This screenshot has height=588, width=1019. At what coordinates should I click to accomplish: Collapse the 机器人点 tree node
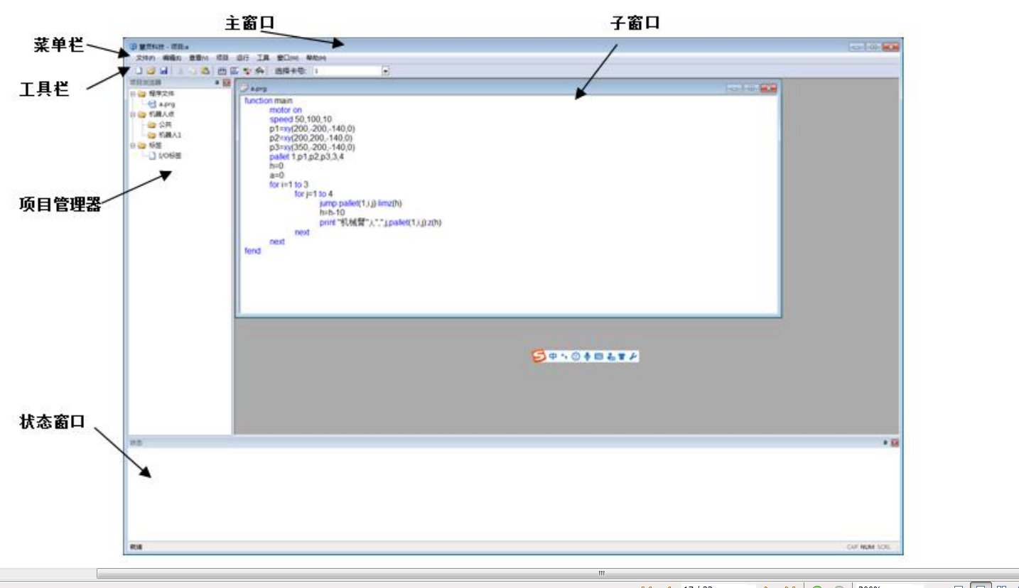pyautogui.click(x=133, y=114)
